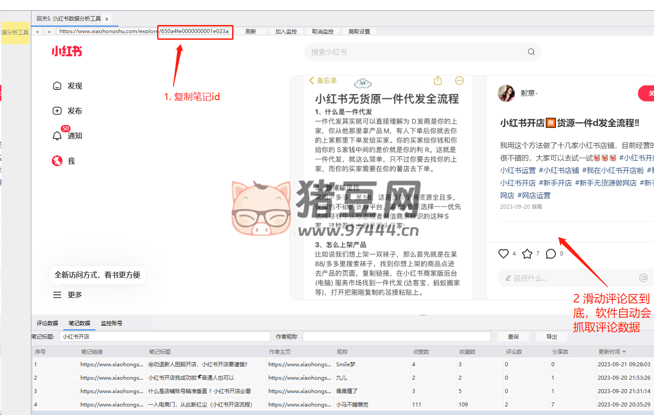The height and width of the screenshot is (415, 654).
Task: Click the heart like icon
Action: tap(503, 254)
